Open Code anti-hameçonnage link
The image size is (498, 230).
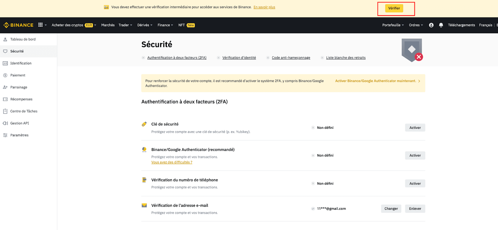pyautogui.click(x=291, y=58)
